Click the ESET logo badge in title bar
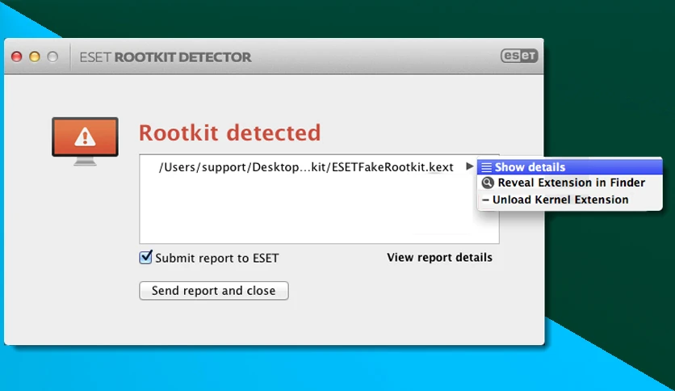 click(x=519, y=56)
